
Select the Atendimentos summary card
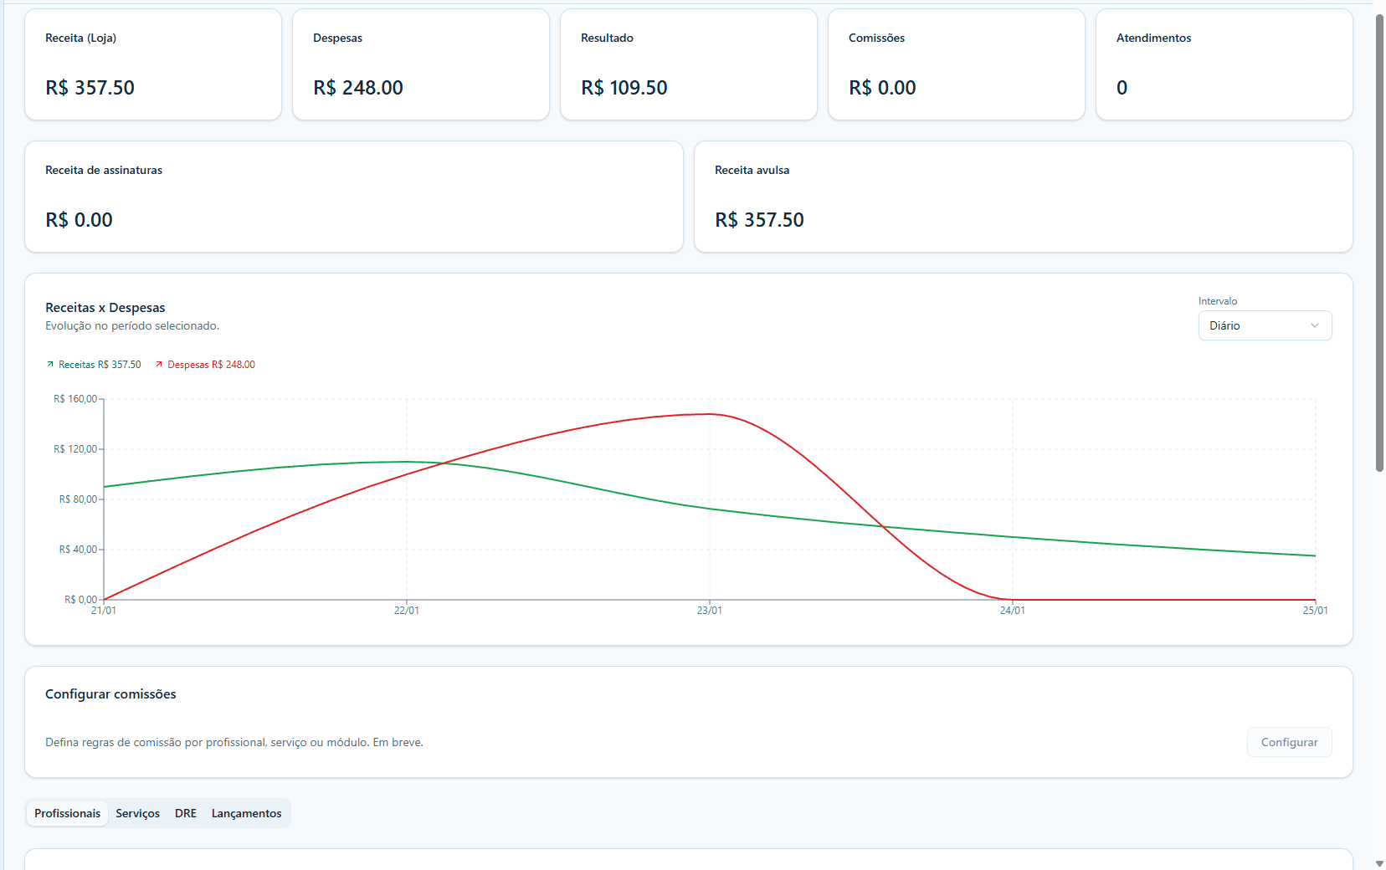pos(1224,64)
